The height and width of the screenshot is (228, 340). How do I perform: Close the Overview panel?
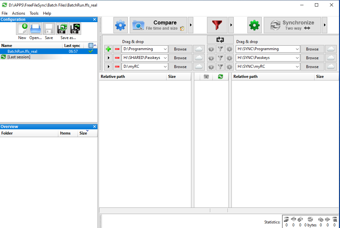click(95, 127)
